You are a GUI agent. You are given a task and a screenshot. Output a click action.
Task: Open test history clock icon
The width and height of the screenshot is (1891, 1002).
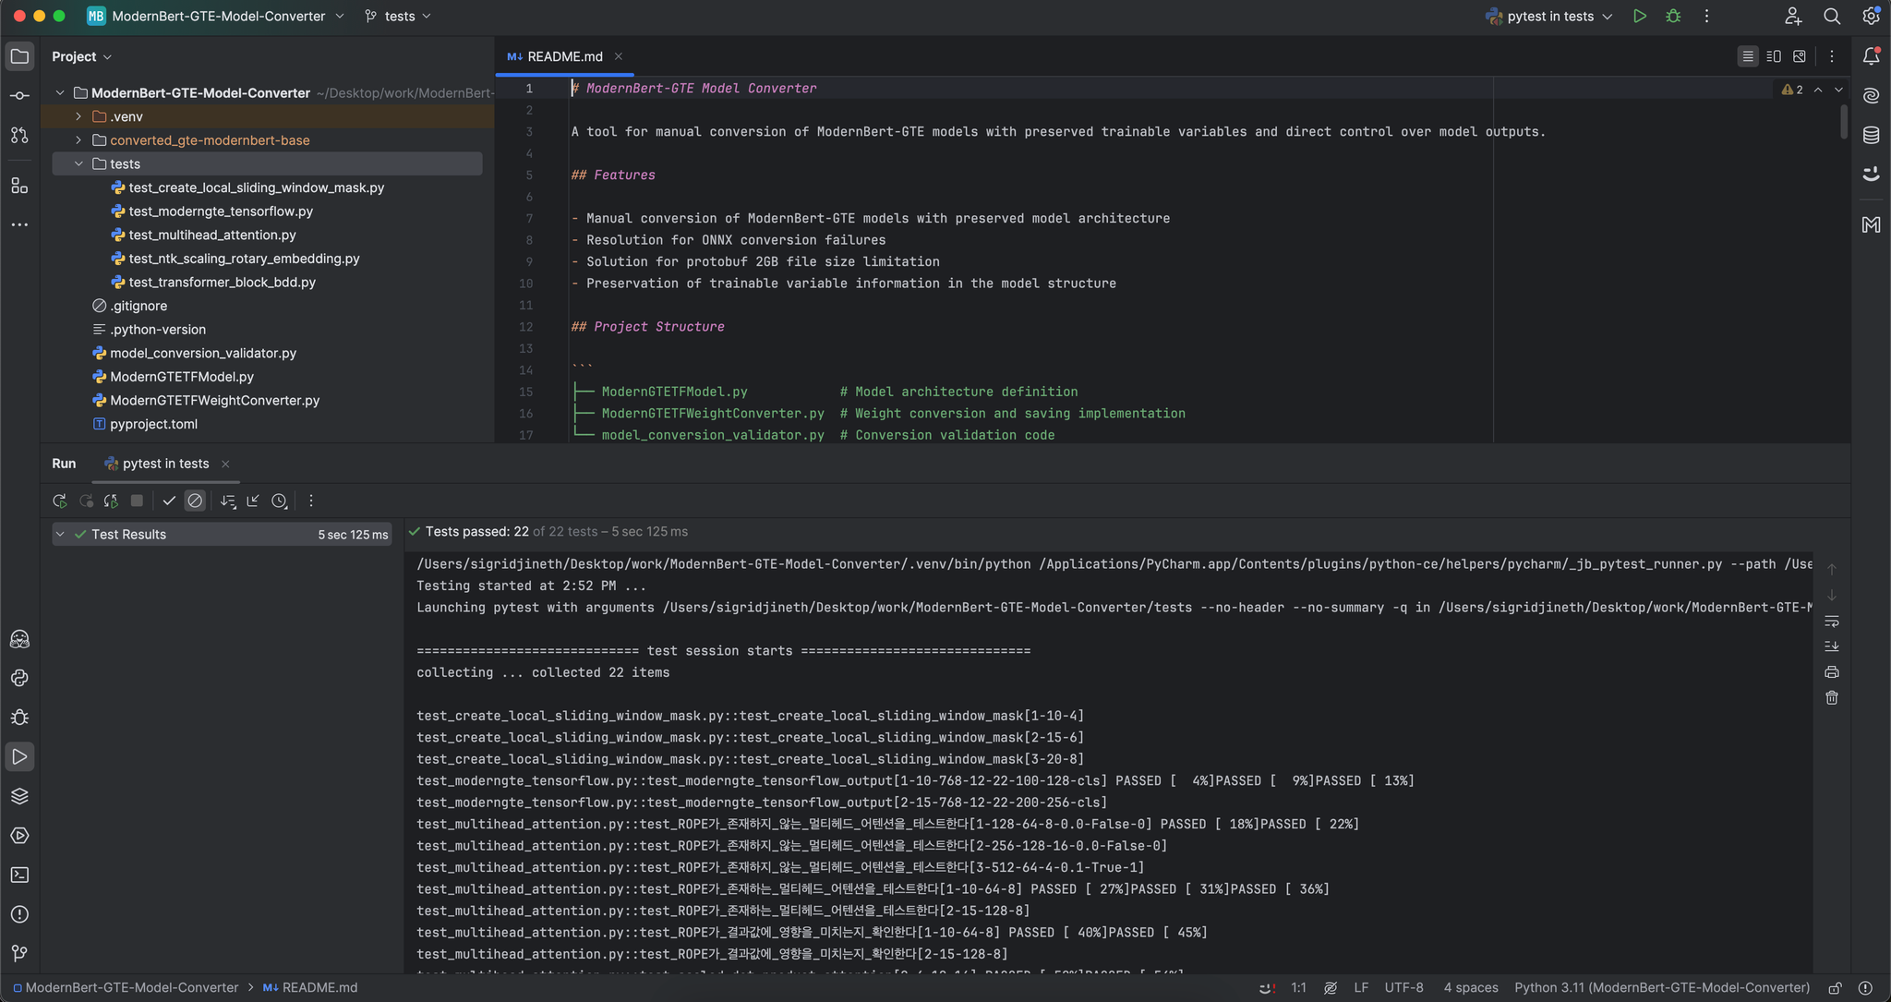(280, 501)
